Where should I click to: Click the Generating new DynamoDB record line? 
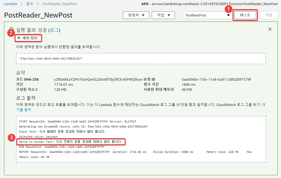click(84, 127)
